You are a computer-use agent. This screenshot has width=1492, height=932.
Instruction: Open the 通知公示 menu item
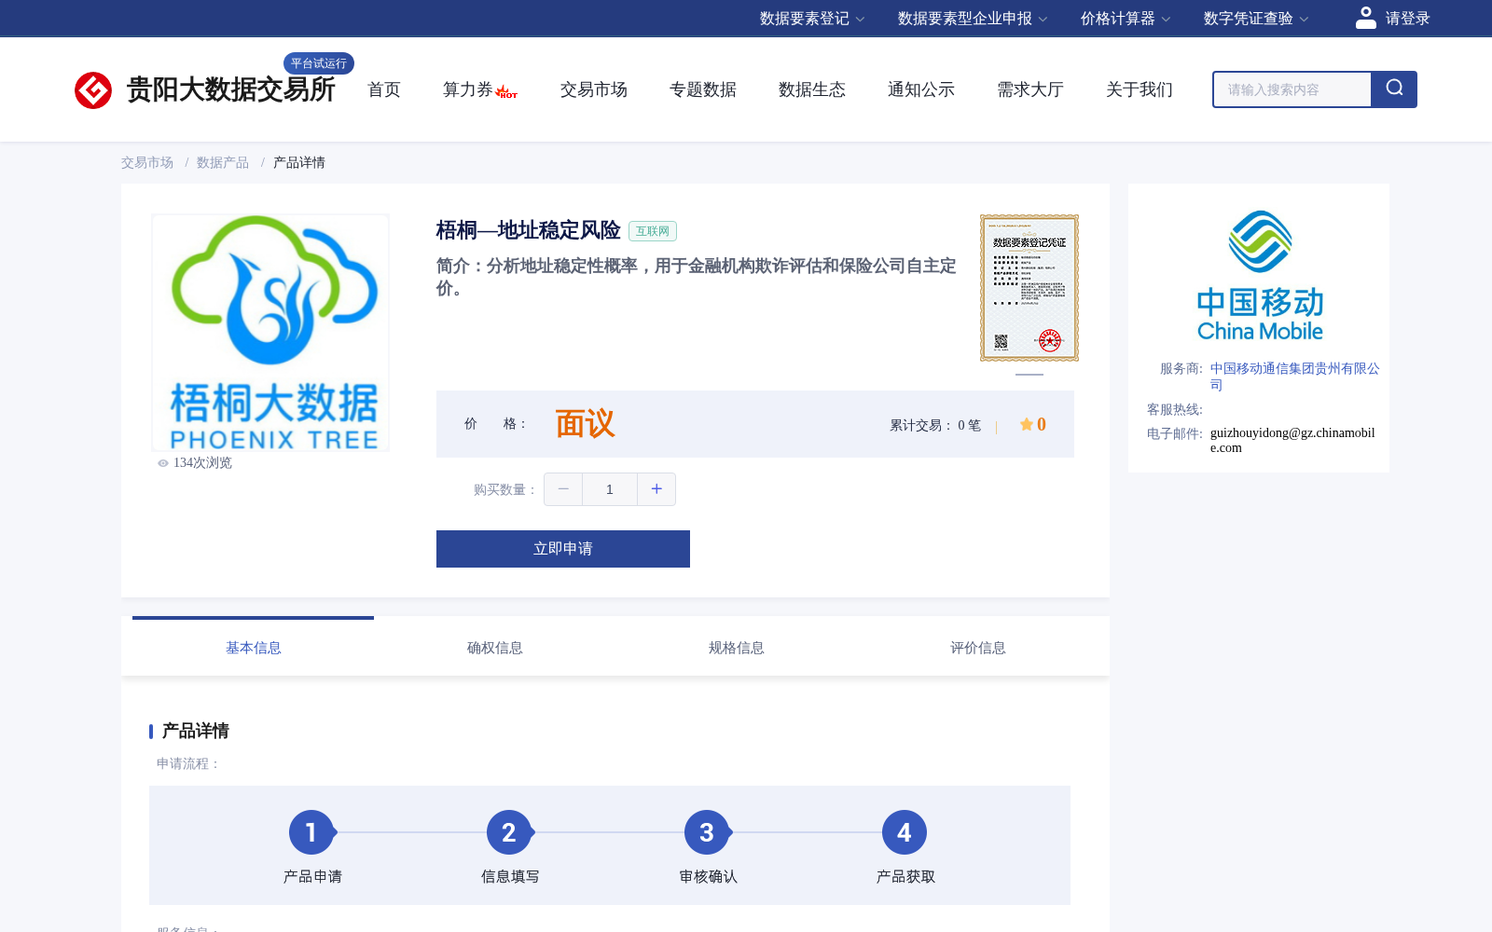click(x=921, y=89)
